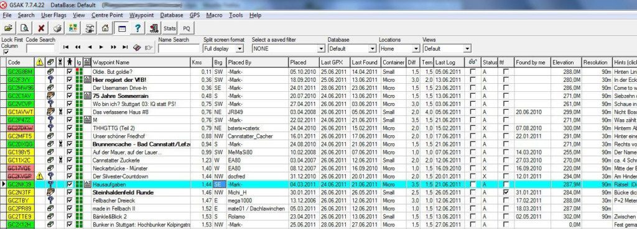Click note icon beside Hier regiert der VfB!
The width and height of the screenshot is (637, 229).
click(x=87, y=79)
